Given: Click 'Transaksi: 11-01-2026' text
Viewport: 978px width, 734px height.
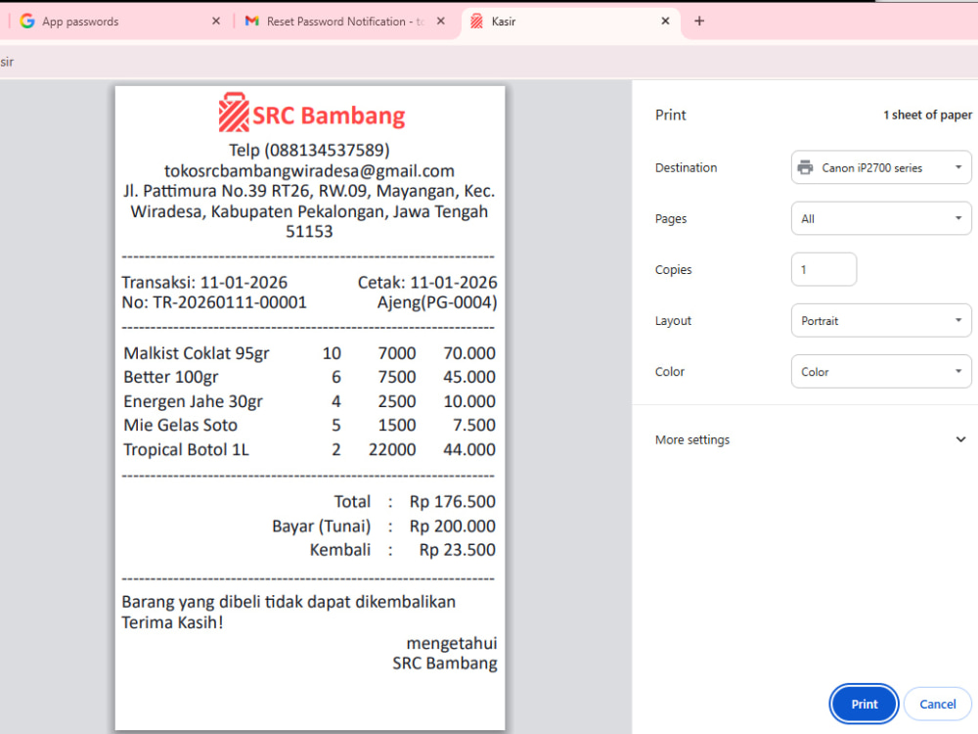Looking at the screenshot, I should pos(204,283).
